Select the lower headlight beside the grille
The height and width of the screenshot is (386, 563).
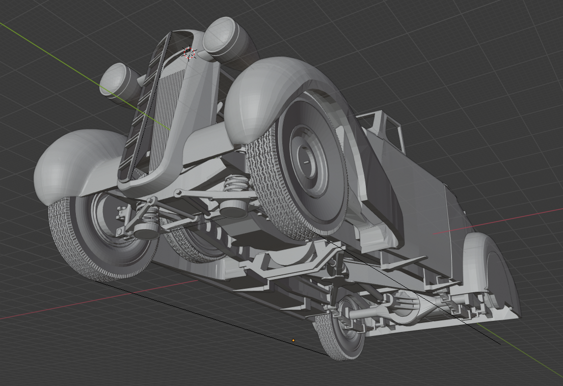point(118,81)
